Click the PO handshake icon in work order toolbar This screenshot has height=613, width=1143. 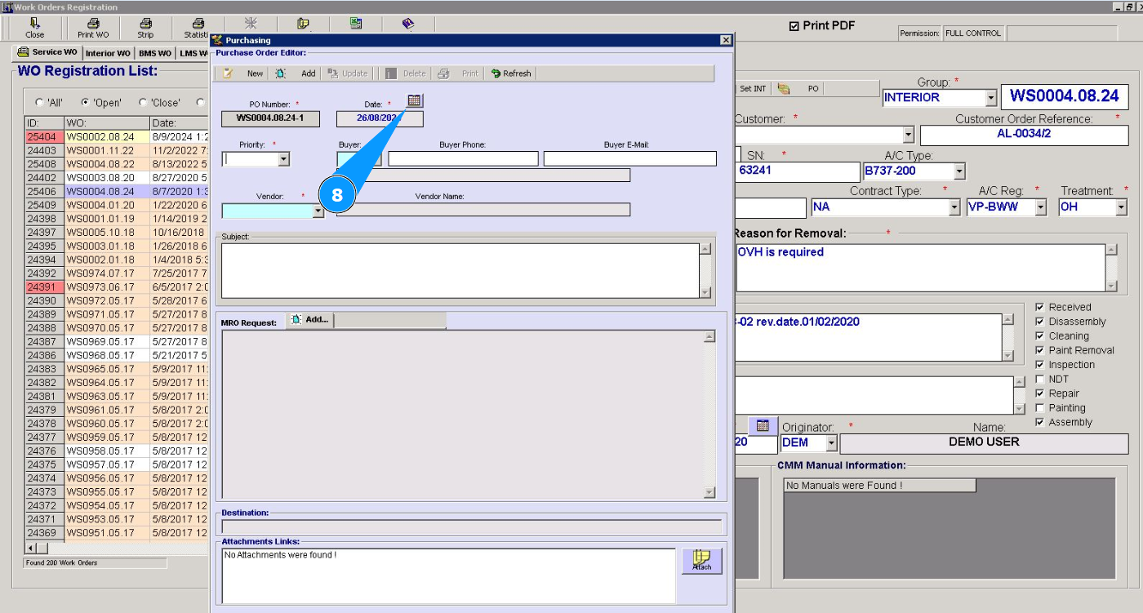(784, 88)
